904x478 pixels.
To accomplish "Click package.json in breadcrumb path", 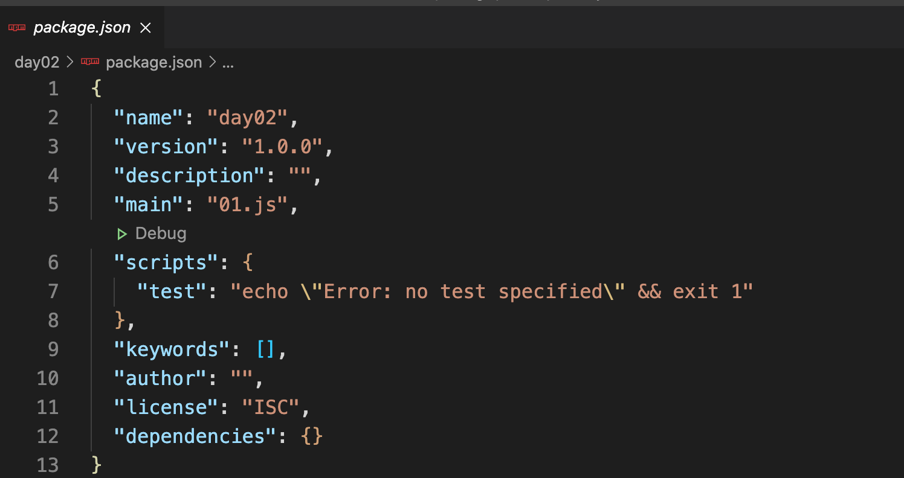I will [153, 62].
